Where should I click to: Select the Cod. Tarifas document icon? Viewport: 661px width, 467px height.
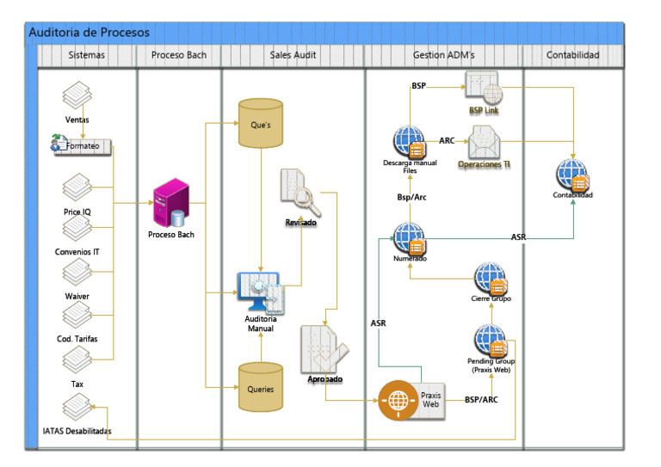click(x=77, y=315)
